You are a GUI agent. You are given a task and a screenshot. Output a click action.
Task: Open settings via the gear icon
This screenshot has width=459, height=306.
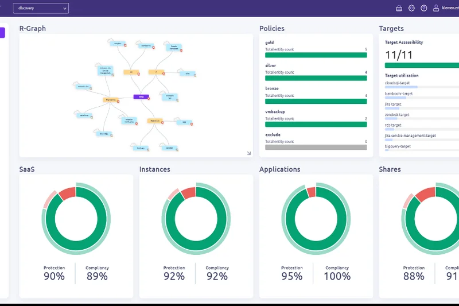click(411, 8)
